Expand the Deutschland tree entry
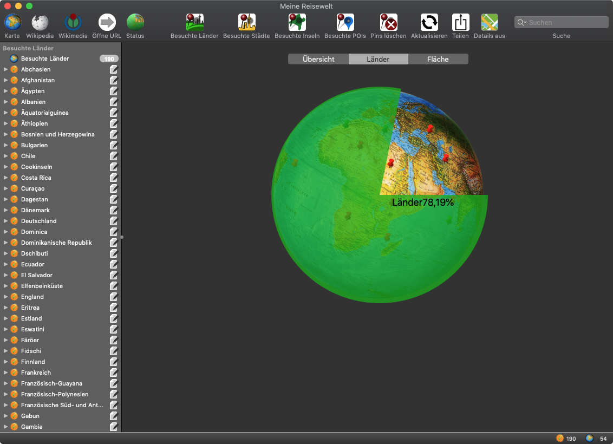Viewport: 613px width, 444px height. coord(6,221)
